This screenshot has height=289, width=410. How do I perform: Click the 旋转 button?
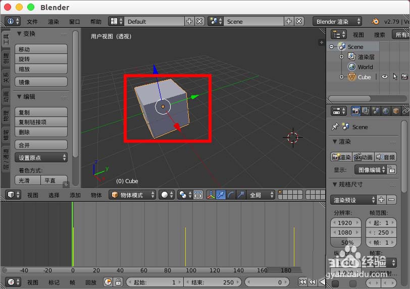(x=41, y=59)
